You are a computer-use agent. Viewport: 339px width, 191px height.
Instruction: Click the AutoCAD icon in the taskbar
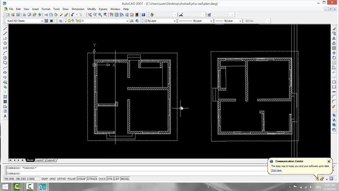[42, 187]
